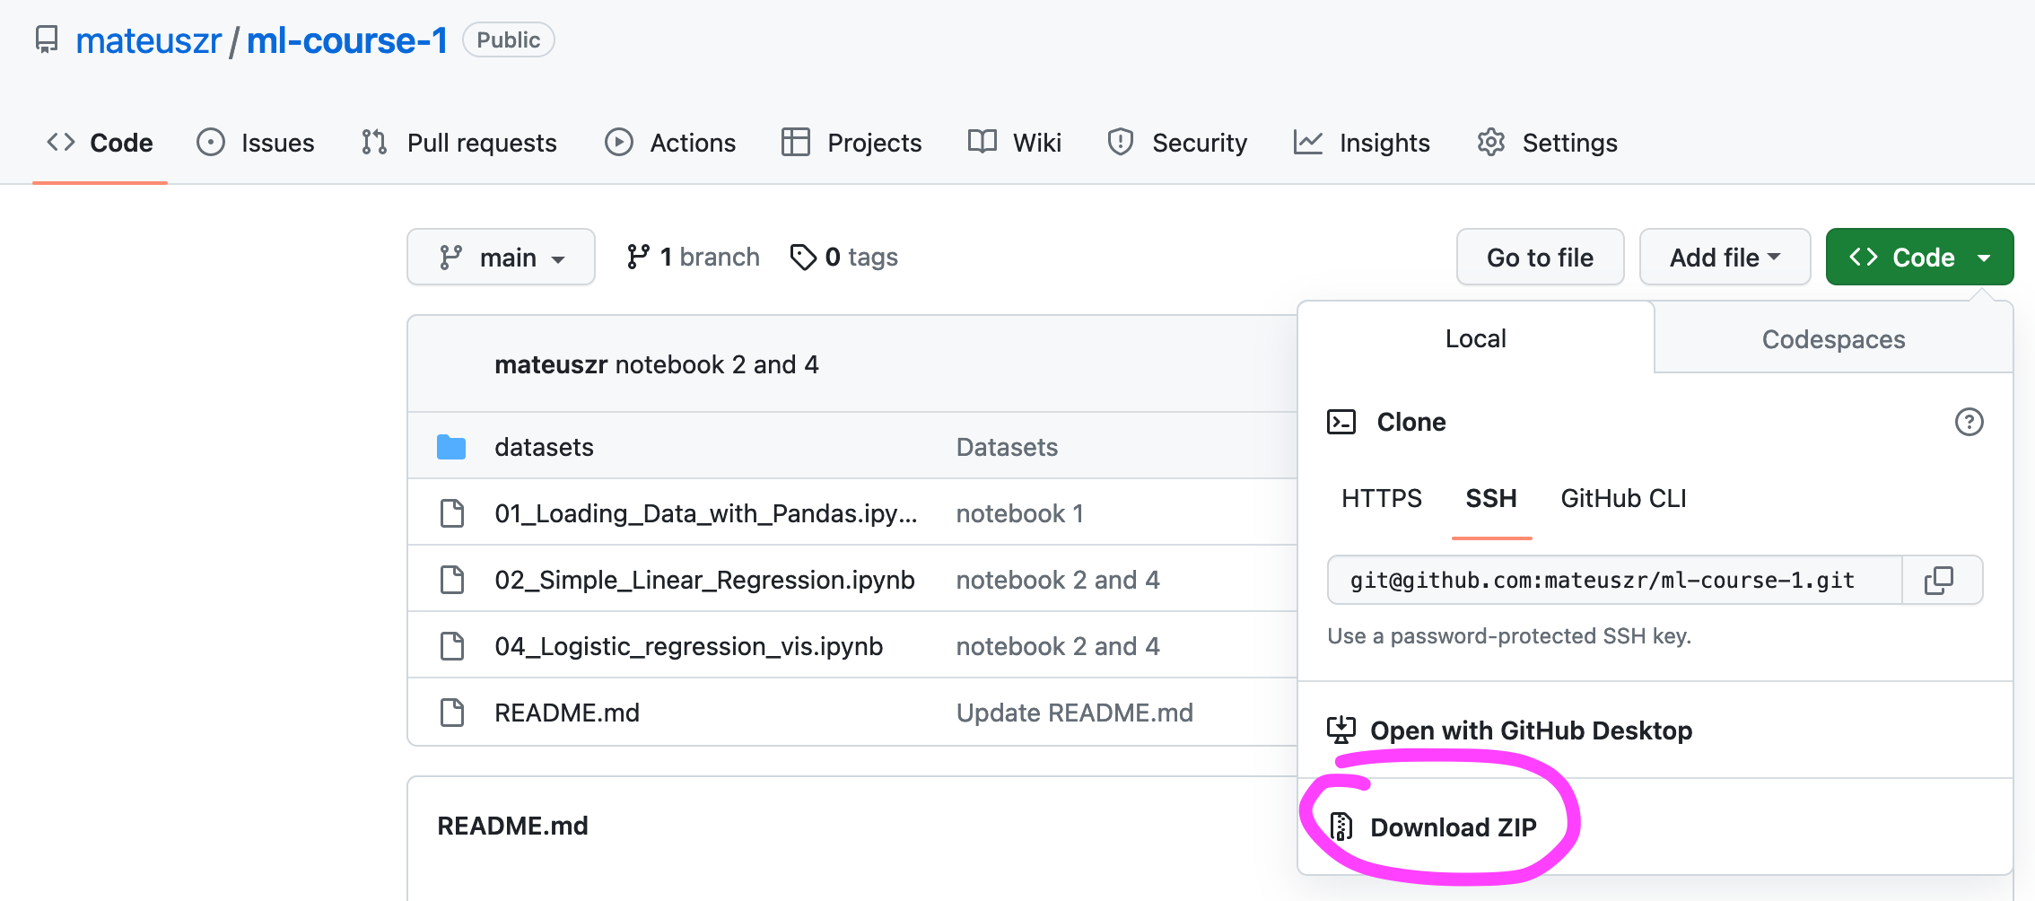Click file icon for 02_Simple_Linear_Regression.ipynb
Viewport: 2035px width, 901px height.
[x=452, y=580]
